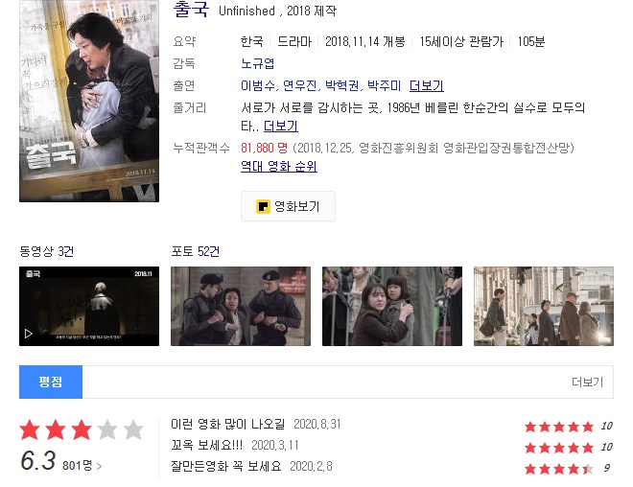The height and width of the screenshot is (487, 633).
Task: Open director 노규엽 link
Action: pyautogui.click(x=257, y=63)
